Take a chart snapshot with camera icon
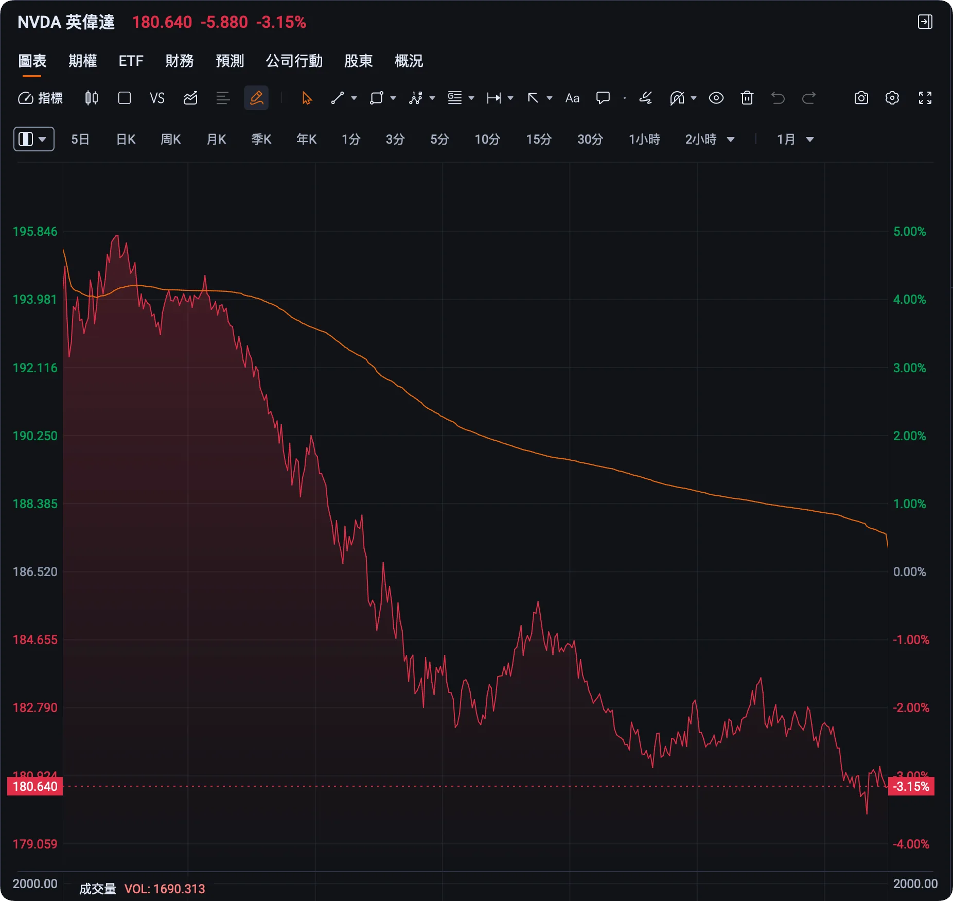Image resolution: width=953 pixels, height=901 pixels. (861, 98)
